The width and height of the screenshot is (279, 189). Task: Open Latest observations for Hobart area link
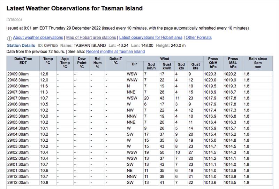[151, 38]
